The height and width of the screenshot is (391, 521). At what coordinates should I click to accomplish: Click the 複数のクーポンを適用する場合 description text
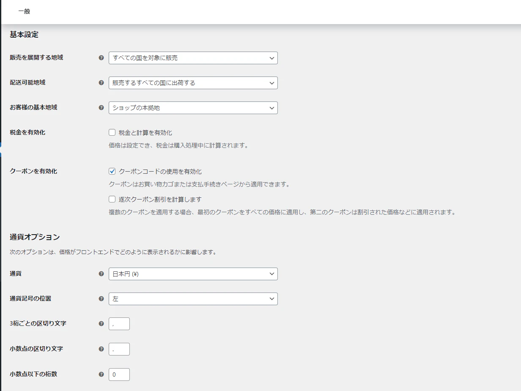282,212
